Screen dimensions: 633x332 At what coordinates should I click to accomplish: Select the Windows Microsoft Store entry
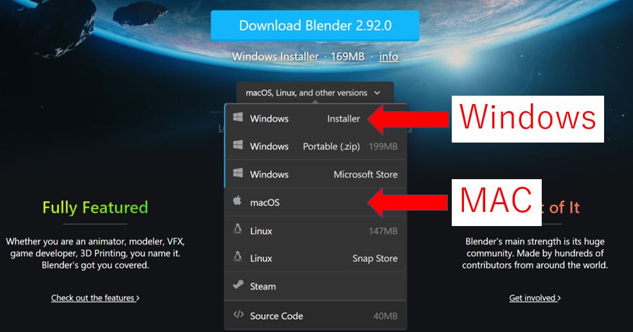click(316, 174)
